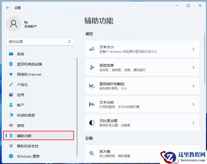Open the 文本光标 settings card
Image resolution: width=207 pixels, height=164 pixels.
(x=142, y=104)
